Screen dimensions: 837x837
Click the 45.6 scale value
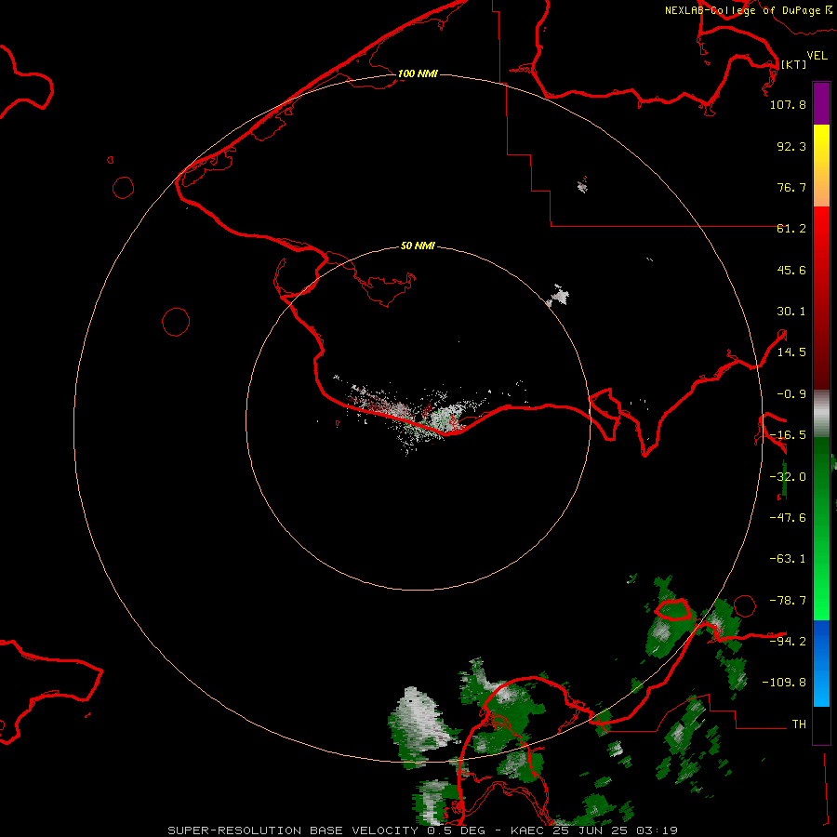click(x=791, y=270)
